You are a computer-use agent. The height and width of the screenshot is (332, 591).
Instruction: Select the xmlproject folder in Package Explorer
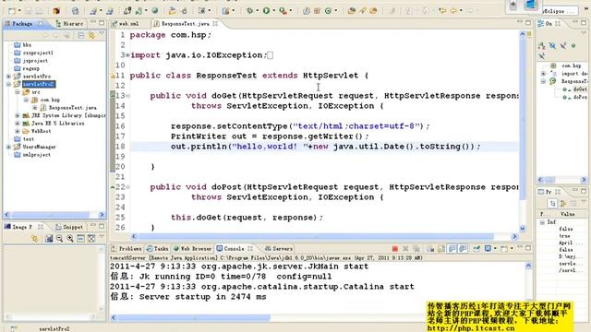pos(37,155)
